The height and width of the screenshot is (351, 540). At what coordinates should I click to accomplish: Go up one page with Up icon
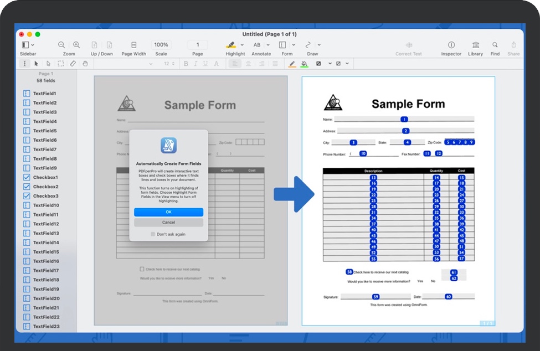coord(94,45)
